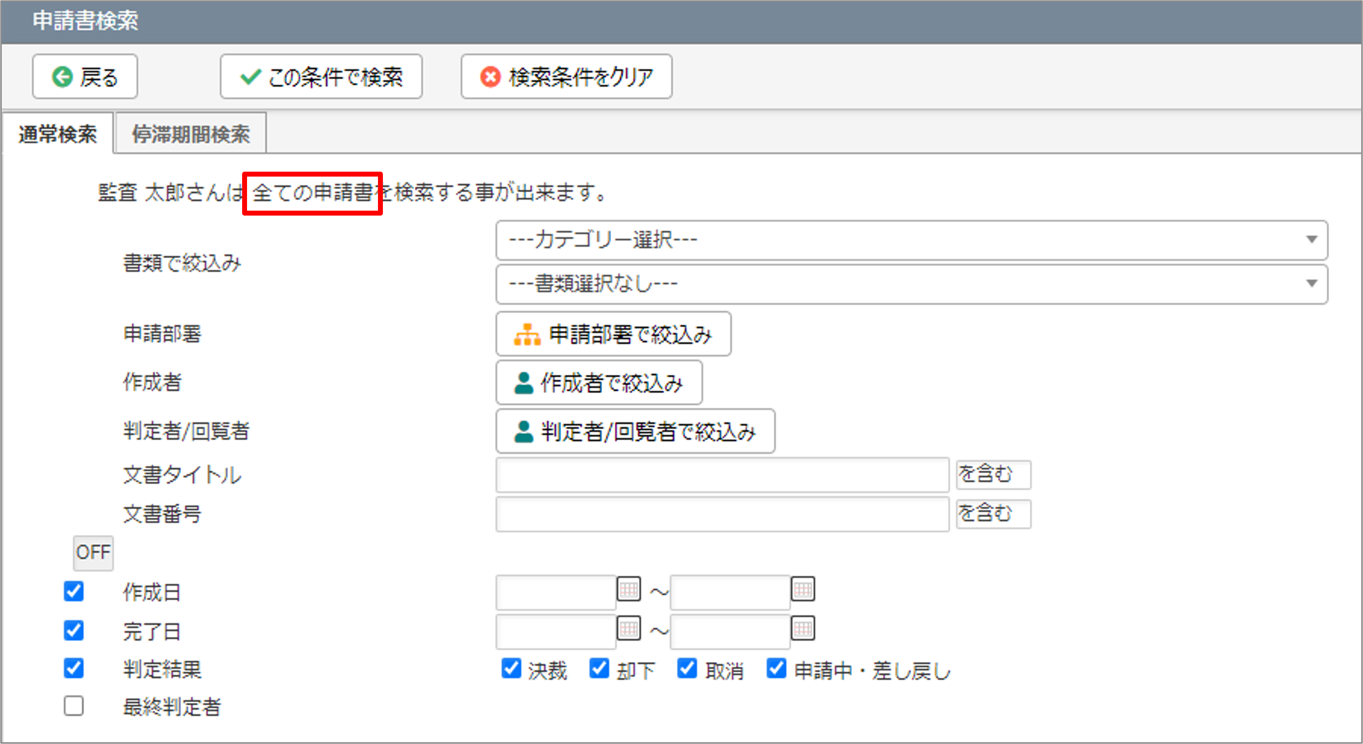Uncheck the 却下 checkbox

coord(599,668)
